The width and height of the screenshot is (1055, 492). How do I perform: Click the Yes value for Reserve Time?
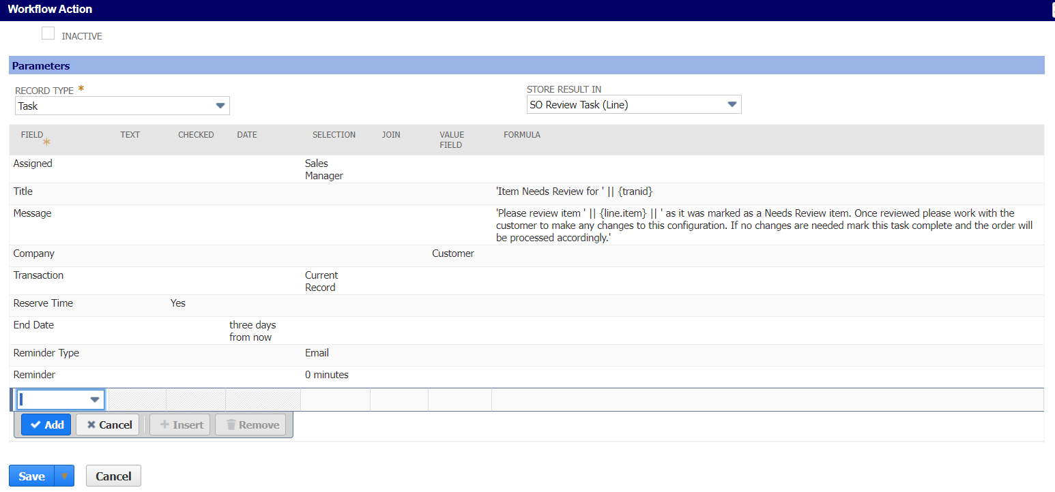pyautogui.click(x=178, y=303)
